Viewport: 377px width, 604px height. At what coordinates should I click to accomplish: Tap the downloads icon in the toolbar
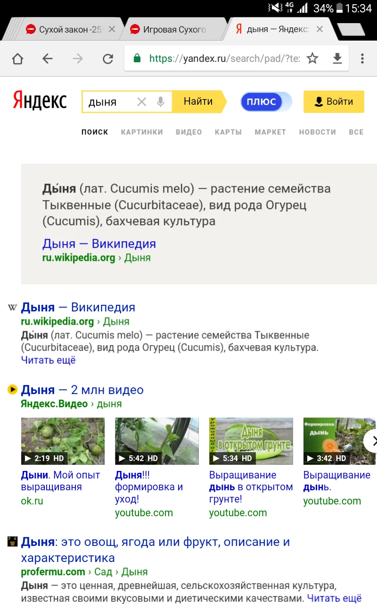pos(337,59)
